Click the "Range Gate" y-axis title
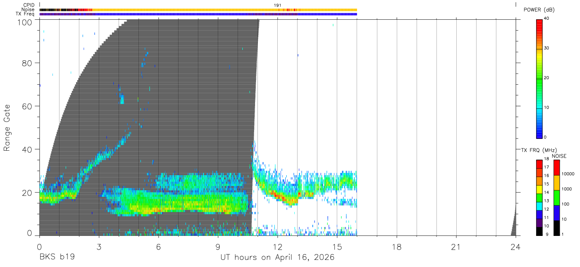 coord(7,129)
